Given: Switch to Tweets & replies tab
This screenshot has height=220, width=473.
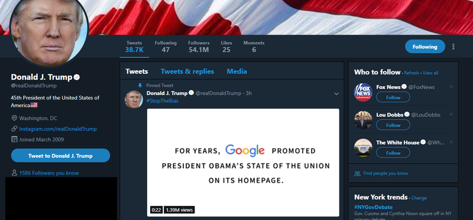Looking at the screenshot, I should click(x=187, y=71).
